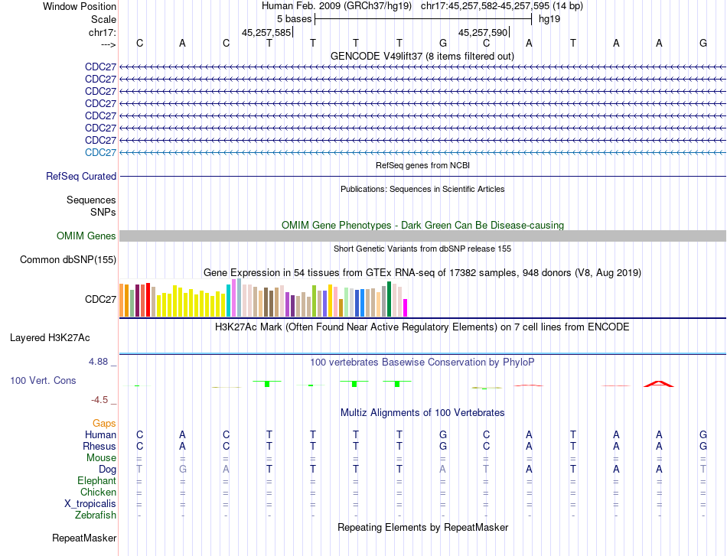Click the large red PhyloP peak

(659, 384)
